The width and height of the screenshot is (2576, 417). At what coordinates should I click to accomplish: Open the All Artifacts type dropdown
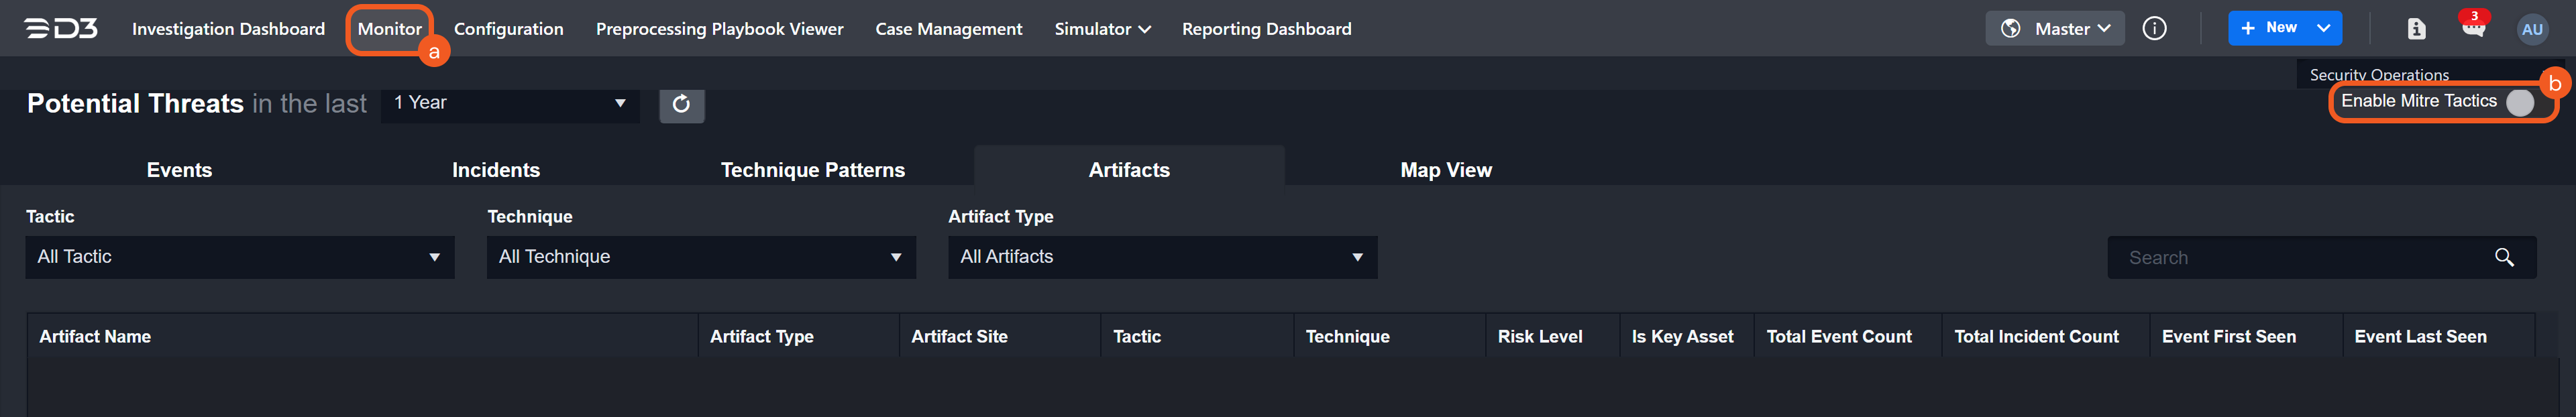pyautogui.click(x=1161, y=257)
